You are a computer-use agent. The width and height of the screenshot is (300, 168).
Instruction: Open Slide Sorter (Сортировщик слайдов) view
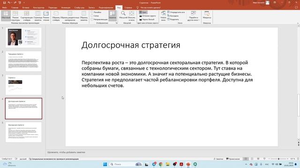tap(27, 16)
